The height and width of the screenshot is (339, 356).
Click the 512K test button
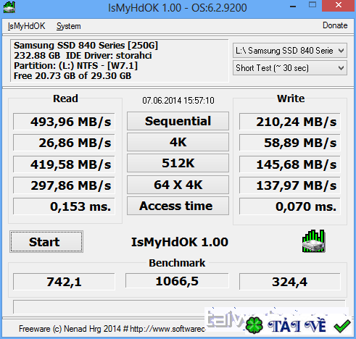click(178, 163)
